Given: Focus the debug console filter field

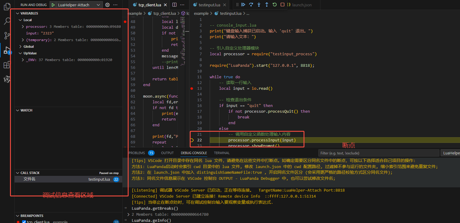Looking at the screenshot, I should click(x=379, y=153).
